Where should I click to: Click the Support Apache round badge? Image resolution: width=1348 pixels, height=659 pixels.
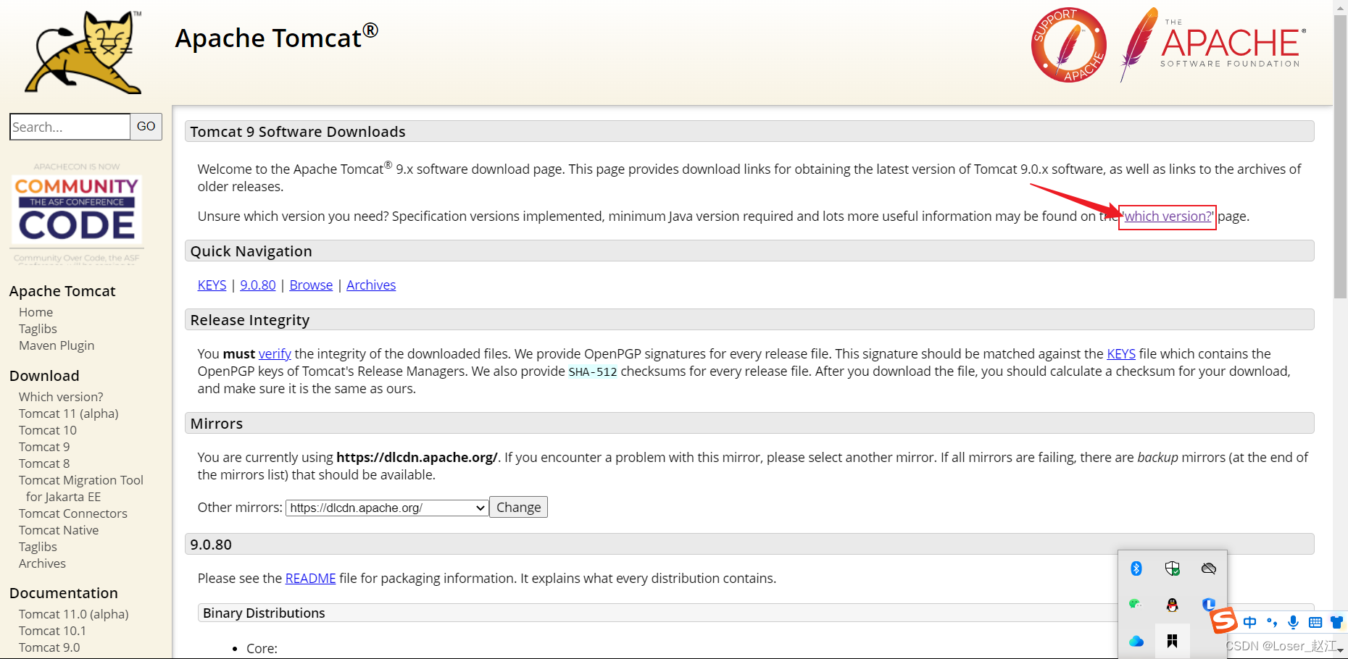(x=1069, y=45)
